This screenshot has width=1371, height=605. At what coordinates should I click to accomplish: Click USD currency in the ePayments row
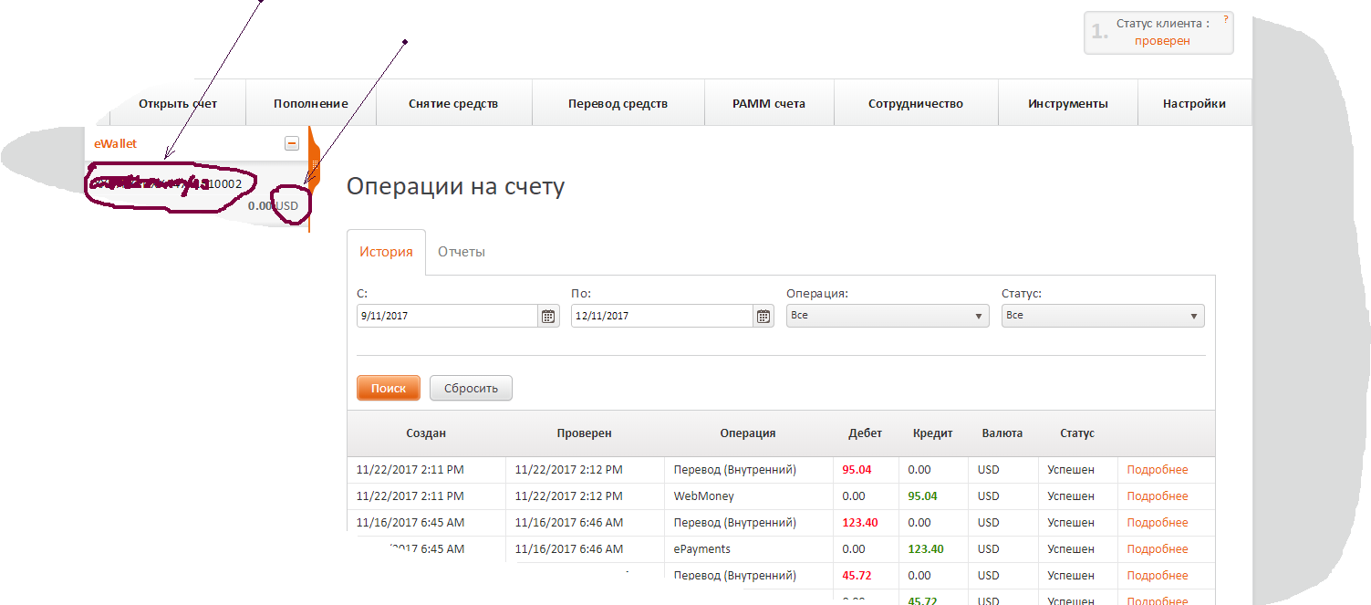click(x=988, y=549)
